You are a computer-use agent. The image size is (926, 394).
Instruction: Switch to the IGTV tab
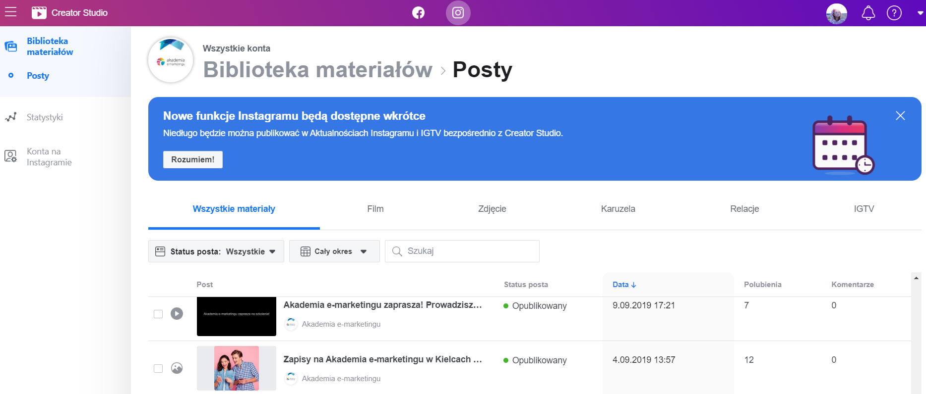click(864, 209)
